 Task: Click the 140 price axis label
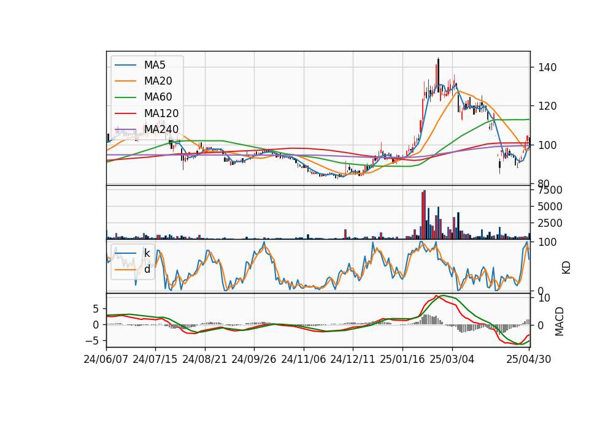pos(547,67)
